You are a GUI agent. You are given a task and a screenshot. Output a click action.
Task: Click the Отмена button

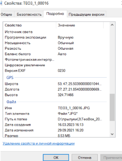click(85, 158)
